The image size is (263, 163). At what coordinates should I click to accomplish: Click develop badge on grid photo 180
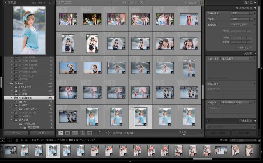pyautogui.click(x=194, y=76)
